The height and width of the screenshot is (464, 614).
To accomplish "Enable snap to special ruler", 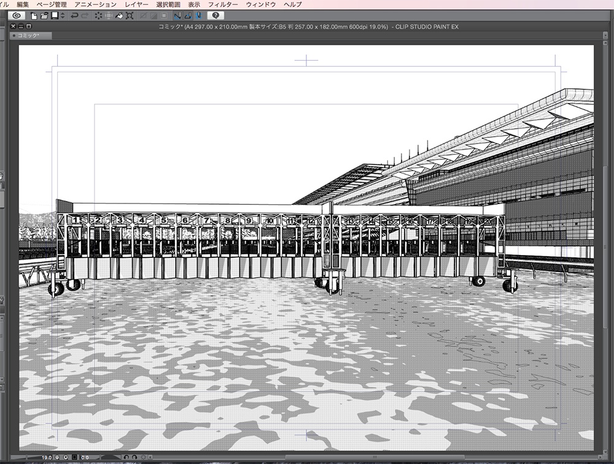I will point(189,15).
